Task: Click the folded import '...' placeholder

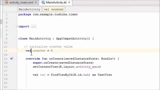Action: [34, 26]
